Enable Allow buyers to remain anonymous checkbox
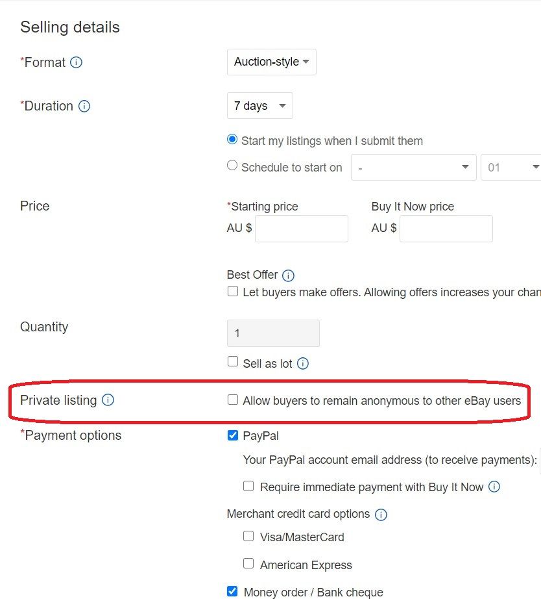Viewport: 541px width, 599px height. (x=233, y=400)
